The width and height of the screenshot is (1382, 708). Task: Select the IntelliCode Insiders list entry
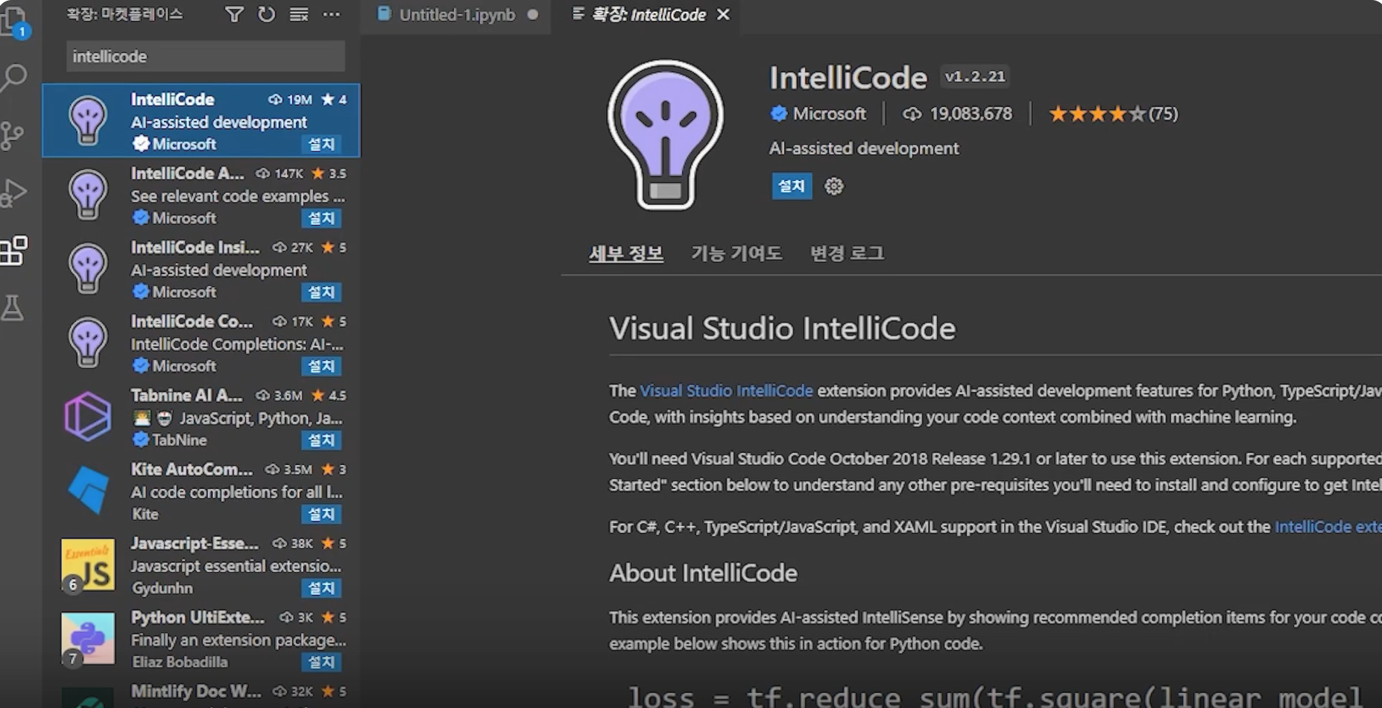point(201,269)
